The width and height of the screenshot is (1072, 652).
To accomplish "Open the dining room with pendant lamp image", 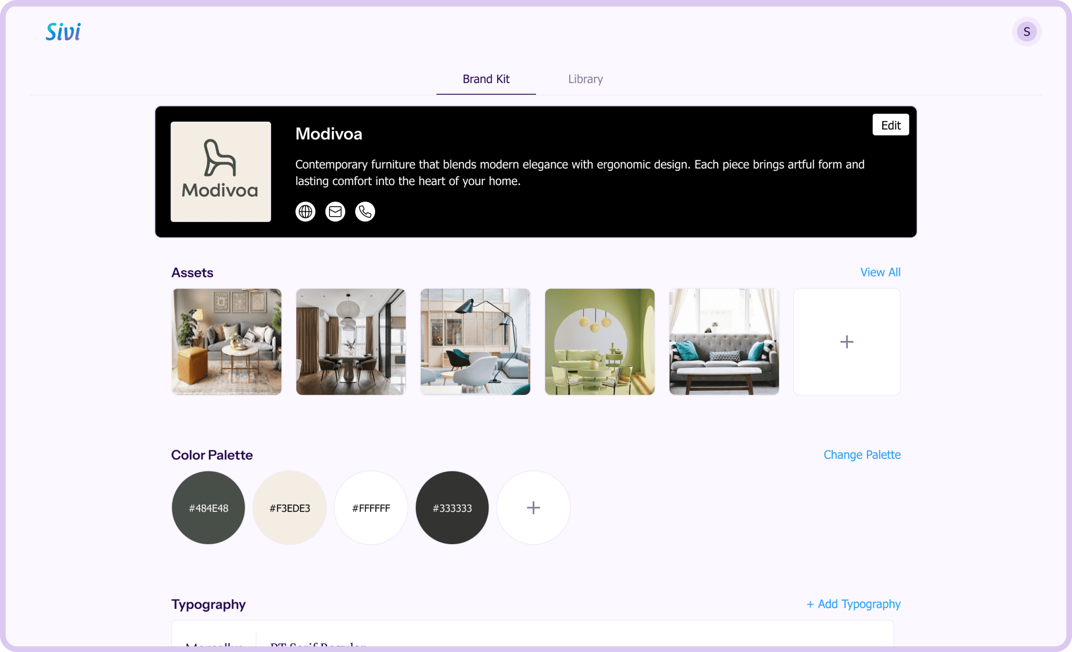I will coord(351,342).
